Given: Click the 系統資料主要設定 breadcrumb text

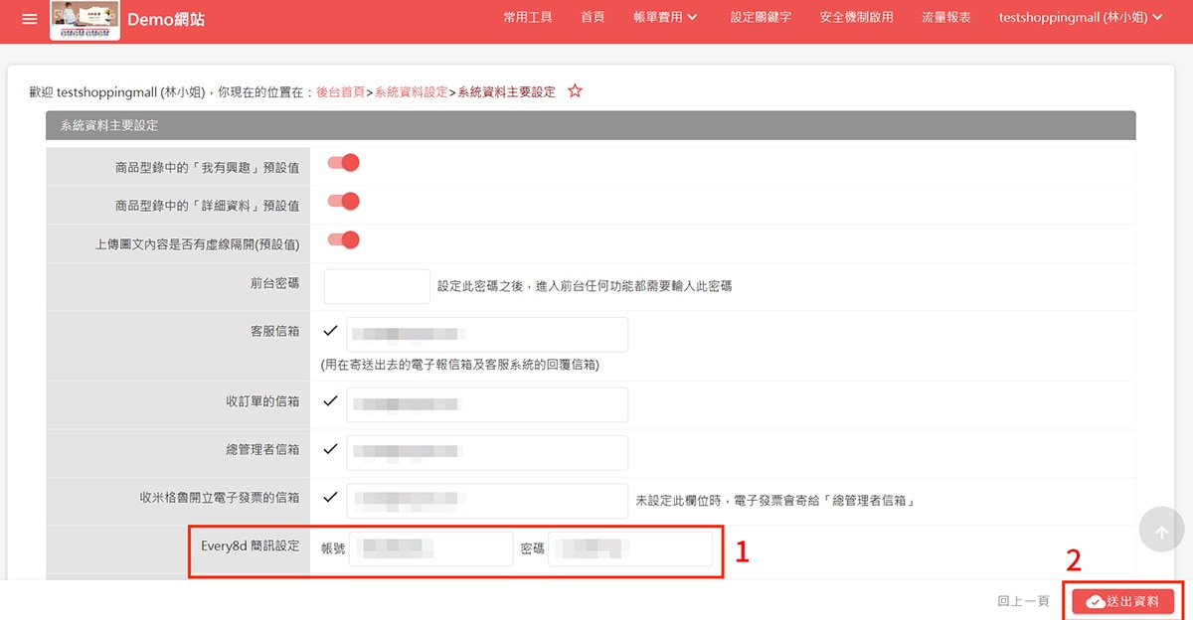Looking at the screenshot, I should [507, 91].
